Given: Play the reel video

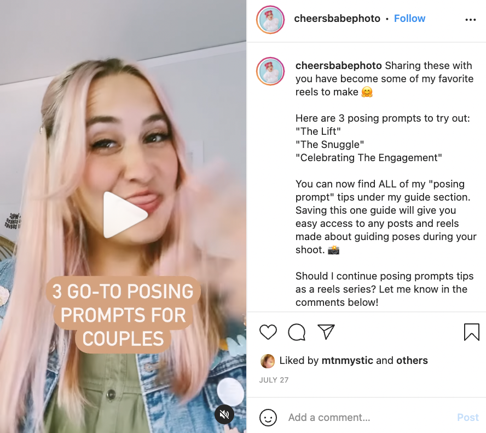Looking at the screenshot, I should (125, 215).
